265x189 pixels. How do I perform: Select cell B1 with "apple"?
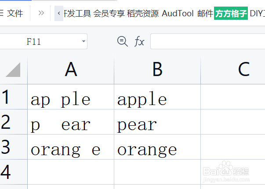157,97
